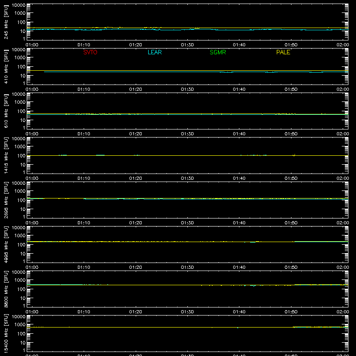Select the 245 MHz [SFU] axis label

click(6, 22)
